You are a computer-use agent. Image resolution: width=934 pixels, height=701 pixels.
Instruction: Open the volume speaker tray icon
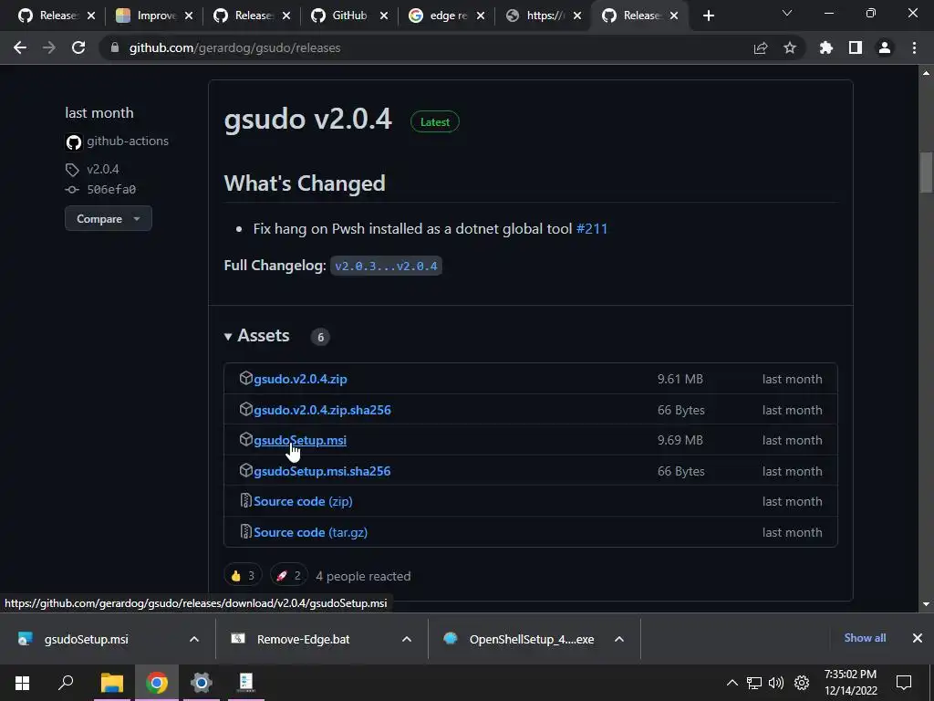tap(776, 683)
